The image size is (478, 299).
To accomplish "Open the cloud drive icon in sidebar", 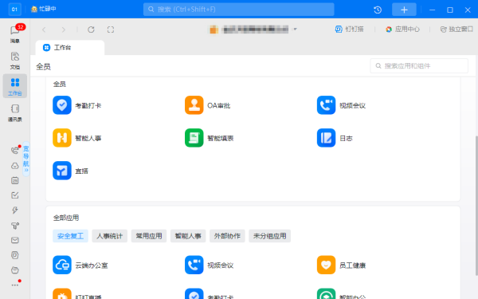I will [15, 166].
